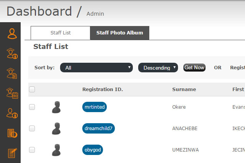Open the obygod registration ID link

pos(93,150)
